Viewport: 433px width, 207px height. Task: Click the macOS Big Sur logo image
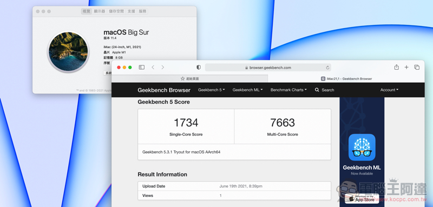click(x=68, y=51)
